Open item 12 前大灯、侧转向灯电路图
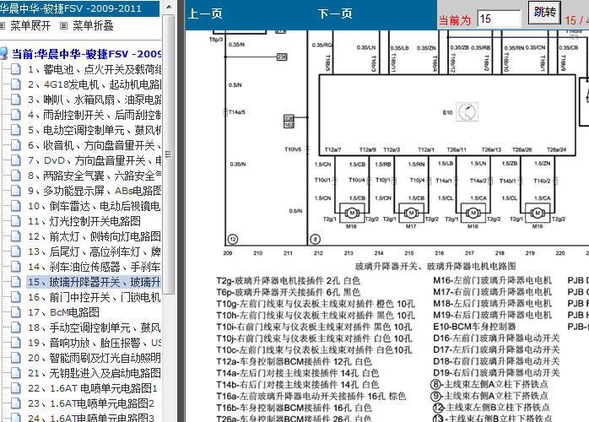 click(95, 236)
